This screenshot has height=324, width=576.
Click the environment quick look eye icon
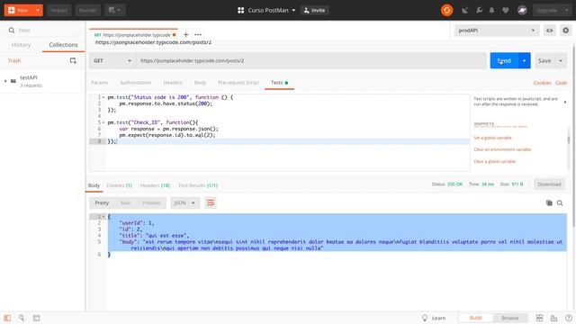point(549,31)
